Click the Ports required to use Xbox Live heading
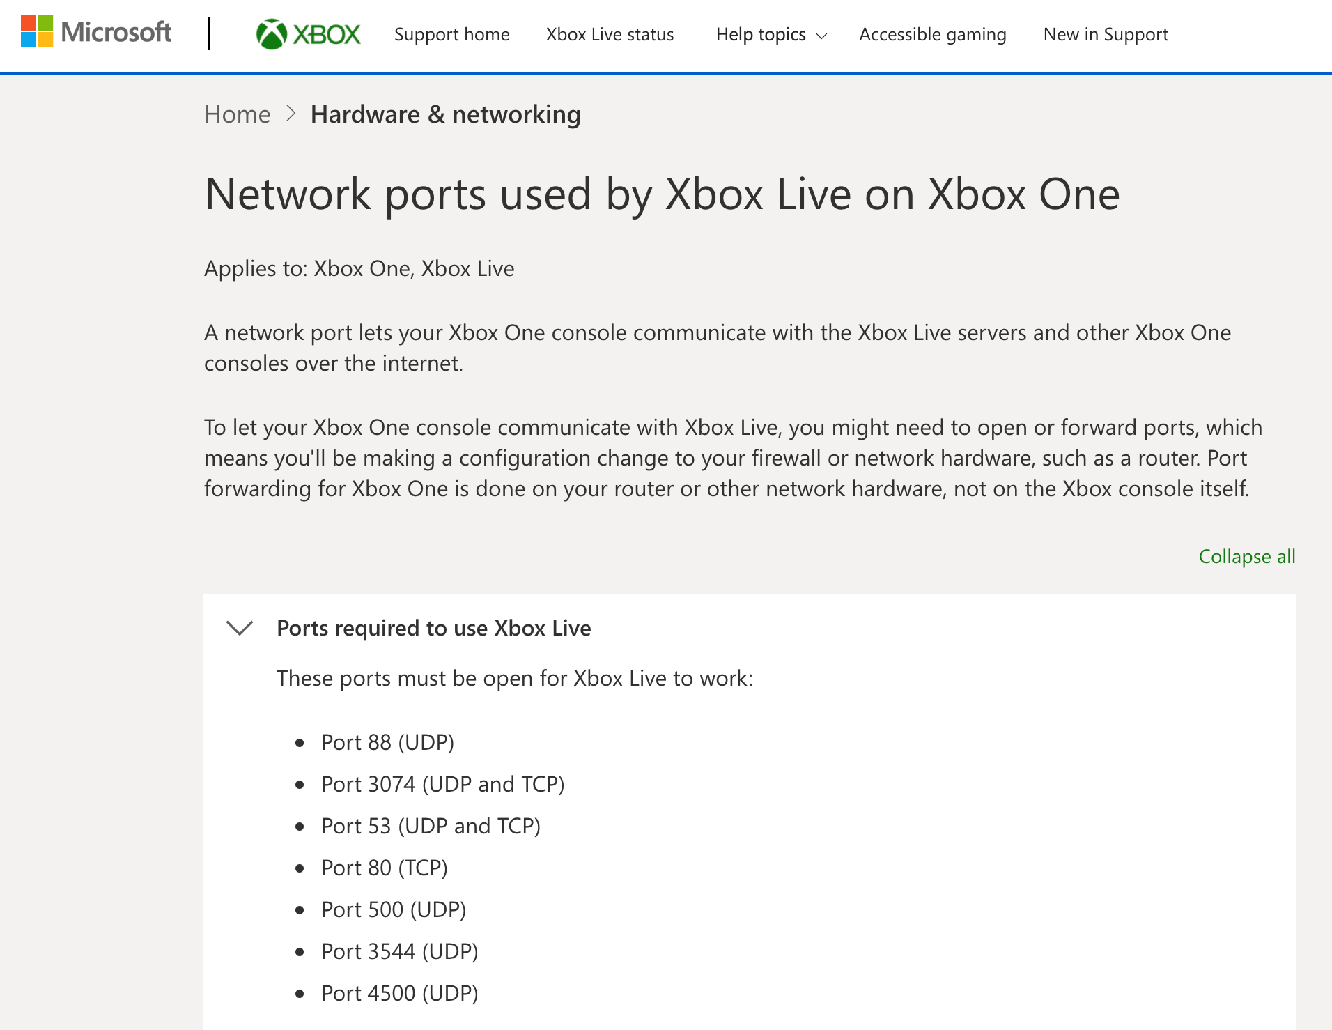The image size is (1332, 1030). click(433, 628)
